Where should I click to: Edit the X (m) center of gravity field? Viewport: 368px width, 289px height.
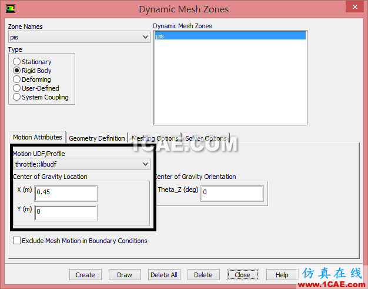tap(66, 194)
